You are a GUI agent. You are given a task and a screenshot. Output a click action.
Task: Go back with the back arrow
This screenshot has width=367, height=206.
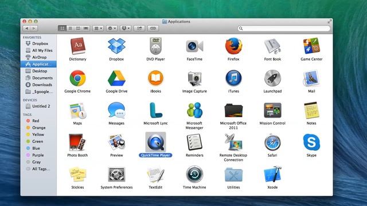pos(27,28)
